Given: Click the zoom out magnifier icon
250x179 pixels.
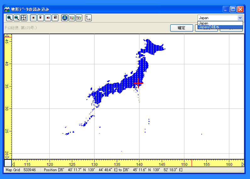Looking at the screenshot, I should coord(17,18).
